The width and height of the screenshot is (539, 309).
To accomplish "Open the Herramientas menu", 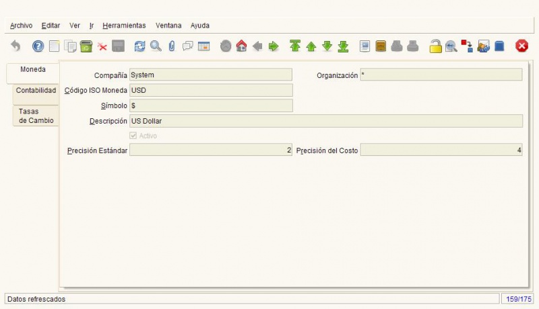I will point(124,26).
